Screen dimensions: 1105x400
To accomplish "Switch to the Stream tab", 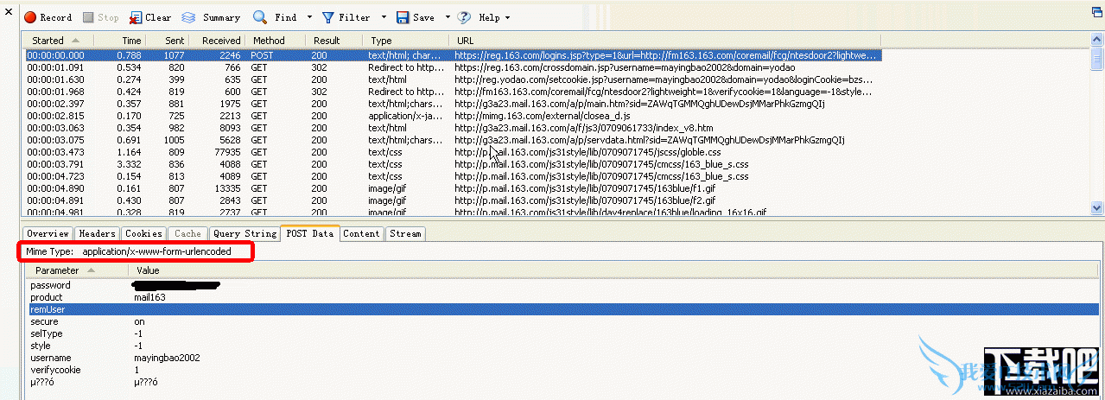I will click(405, 233).
